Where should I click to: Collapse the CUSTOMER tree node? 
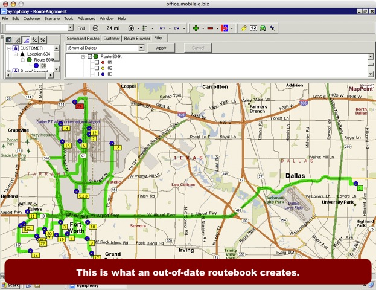tap(8, 48)
